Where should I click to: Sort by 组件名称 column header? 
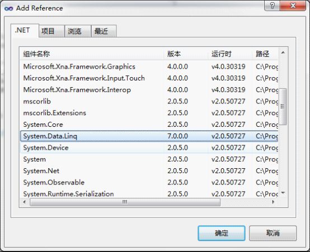click(92, 54)
